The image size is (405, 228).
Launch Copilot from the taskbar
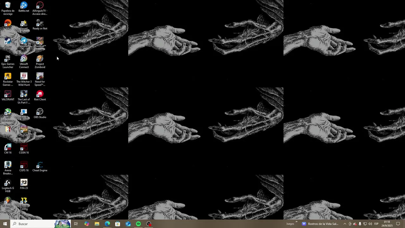[x=86, y=224]
